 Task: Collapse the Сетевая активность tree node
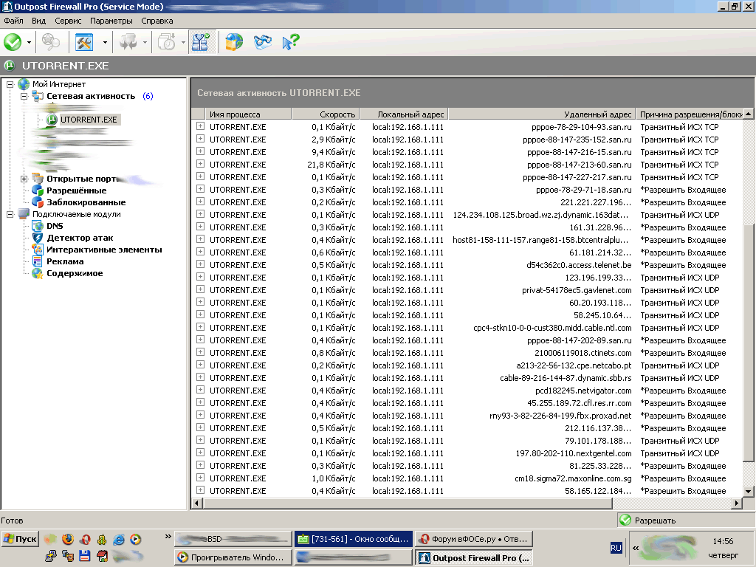(x=24, y=96)
